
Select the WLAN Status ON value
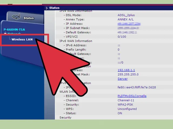coord(120,113)
